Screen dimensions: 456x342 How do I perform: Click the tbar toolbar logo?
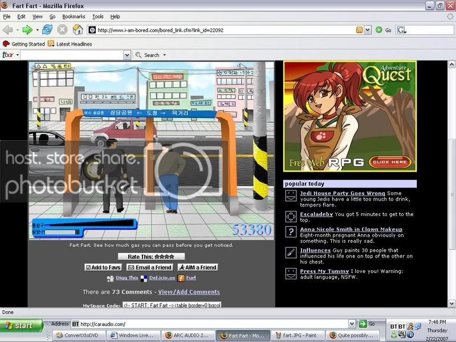8,55
